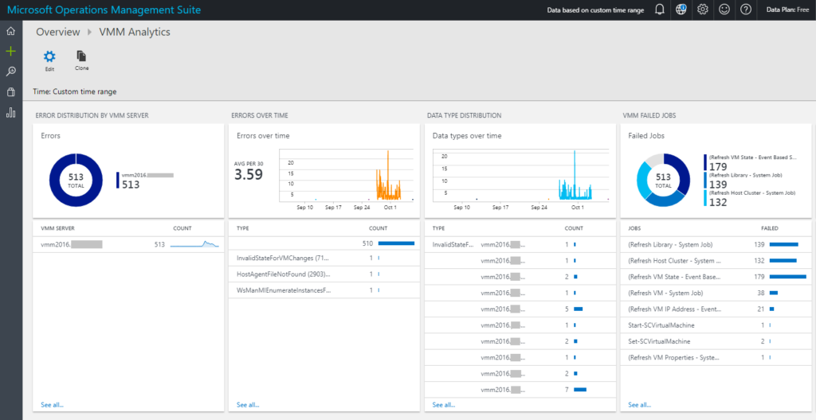See all under Errors over time list
816x420 pixels.
pyautogui.click(x=248, y=405)
